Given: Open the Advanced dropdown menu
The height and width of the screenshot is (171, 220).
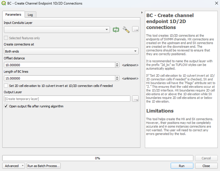Looking at the screenshot, I should (x=14, y=166).
